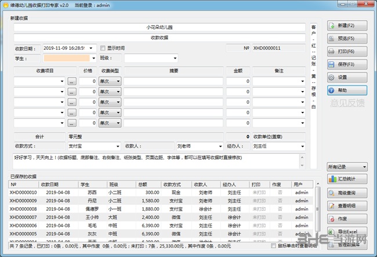The width and height of the screenshot is (377, 257).
Task: Click the 汇总统计 bar chart icon
Action: tap(332, 179)
